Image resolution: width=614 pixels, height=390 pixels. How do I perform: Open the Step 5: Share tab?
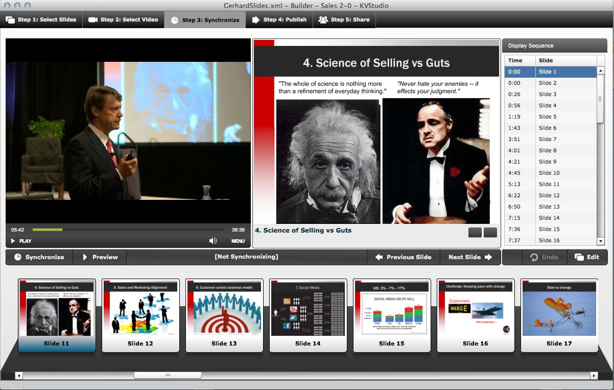(x=344, y=20)
